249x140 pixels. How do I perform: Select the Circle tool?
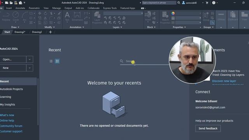click(x=16, y=17)
